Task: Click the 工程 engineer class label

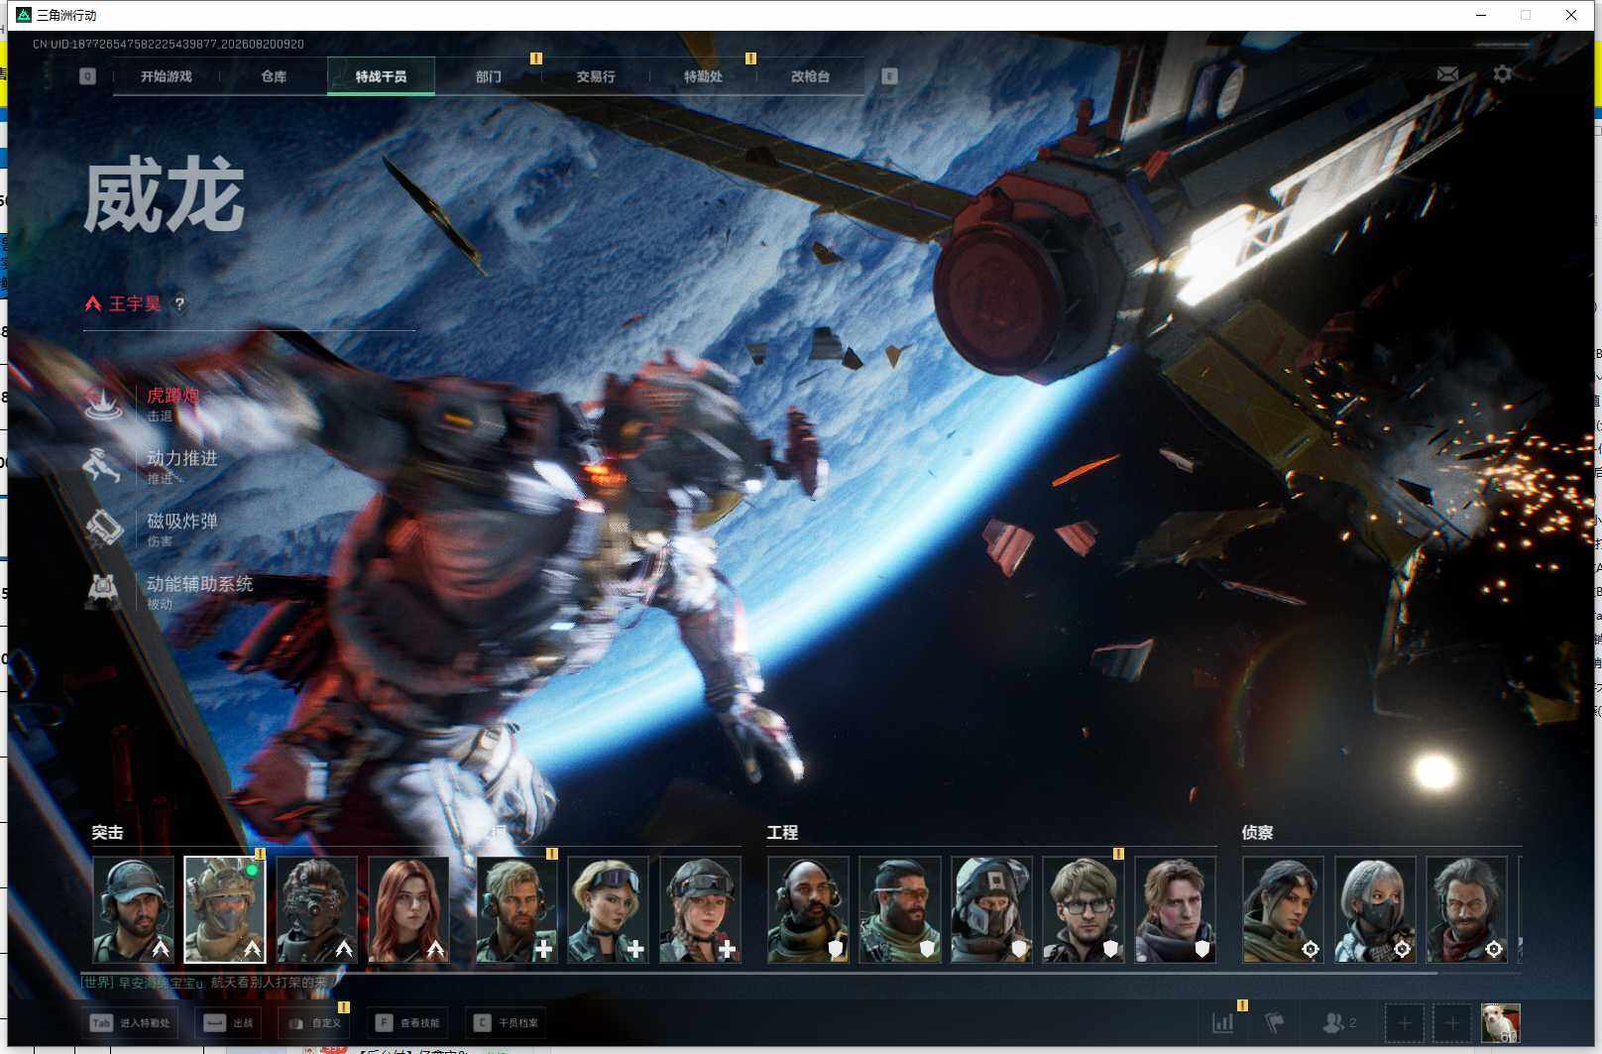Action: click(x=782, y=833)
